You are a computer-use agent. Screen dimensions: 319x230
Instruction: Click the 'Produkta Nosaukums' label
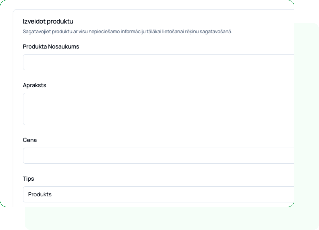pos(51,47)
